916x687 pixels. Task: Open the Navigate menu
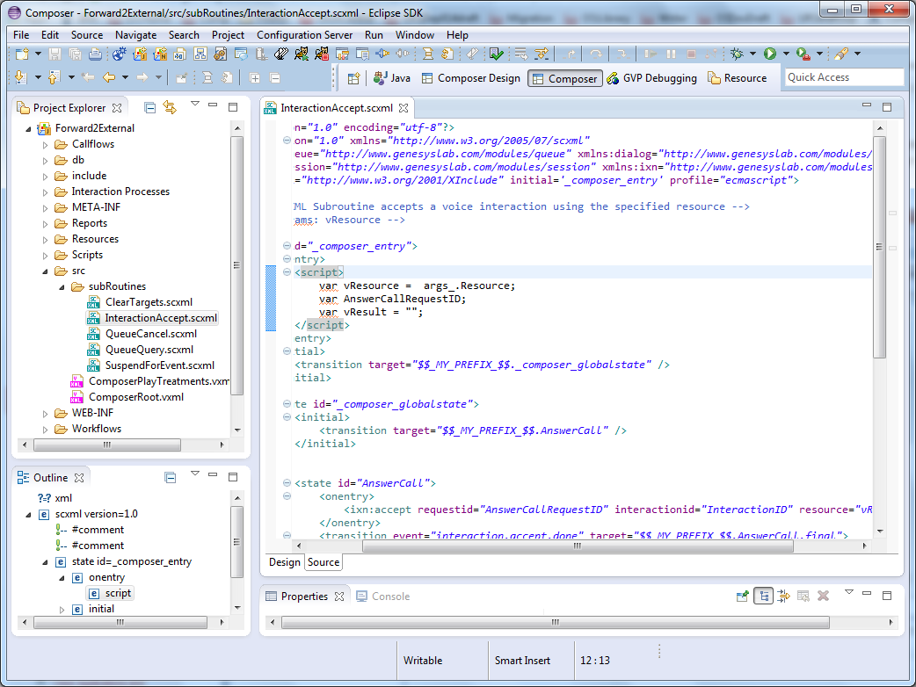pos(135,35)
